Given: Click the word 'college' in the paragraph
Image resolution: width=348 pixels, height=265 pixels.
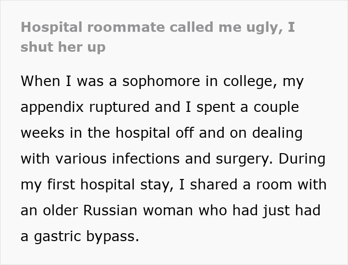Looking at the screenshot, I should [x=250, y=82].
